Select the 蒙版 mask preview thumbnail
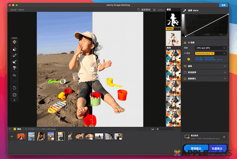The image size is (237, 159). pos(173,19)
